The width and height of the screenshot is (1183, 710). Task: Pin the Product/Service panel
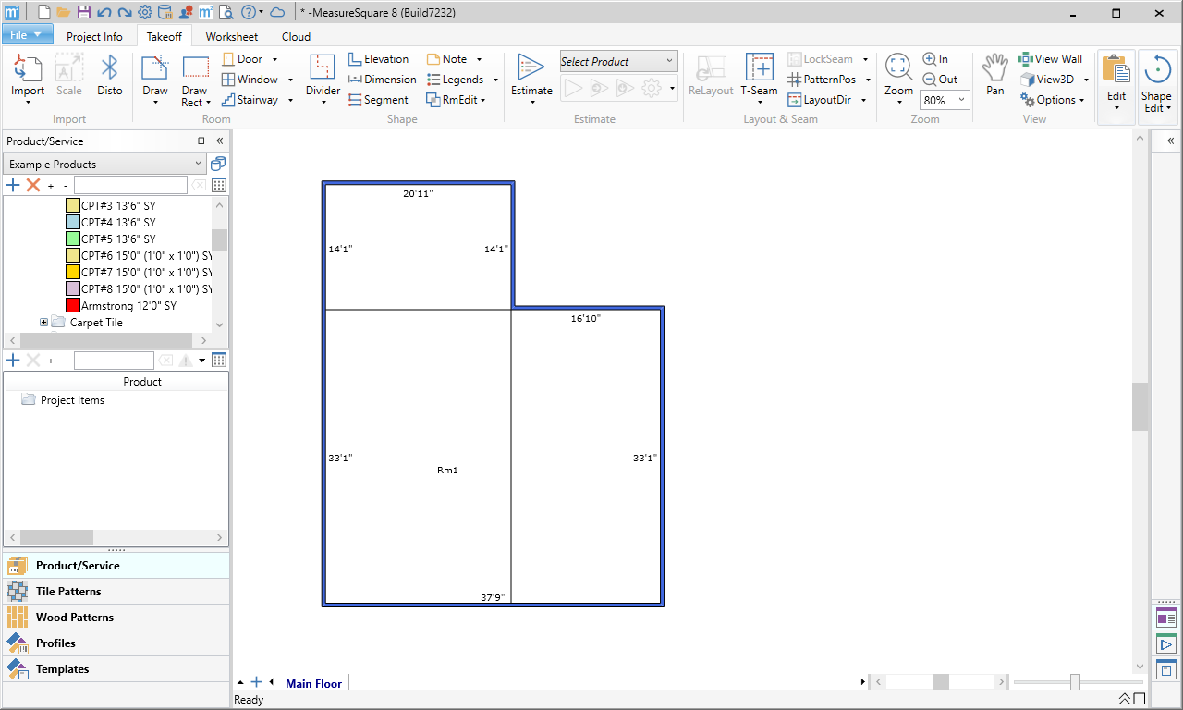pyautogui.click(x=201, y=141)
